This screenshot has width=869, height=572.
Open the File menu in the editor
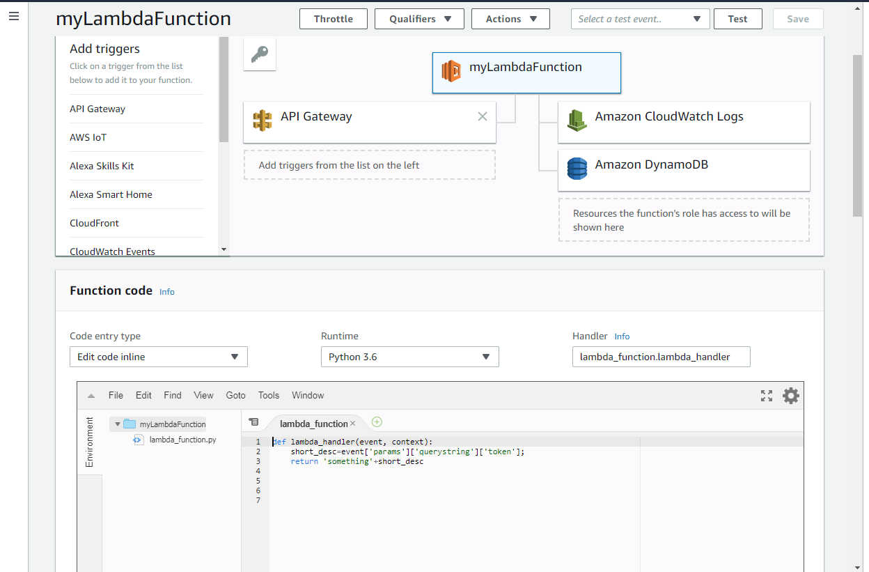[116, 395]
